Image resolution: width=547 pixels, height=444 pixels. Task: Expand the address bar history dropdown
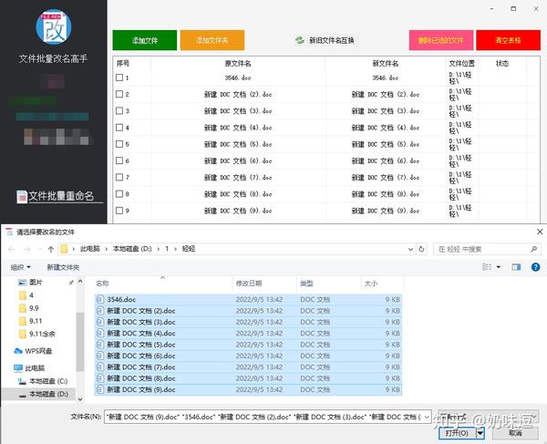click(410, 249)
